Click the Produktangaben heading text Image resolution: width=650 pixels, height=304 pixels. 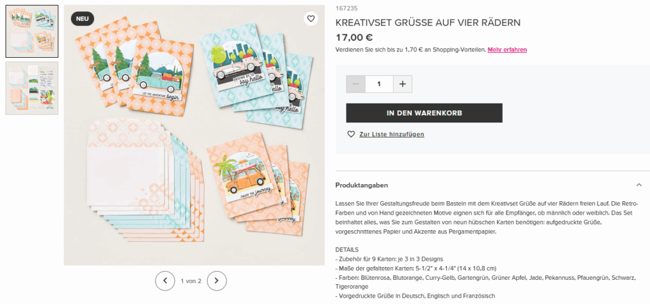click(361, 185)
